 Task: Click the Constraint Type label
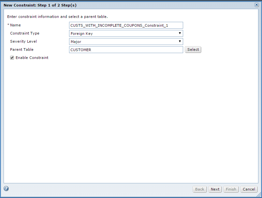(x=25, y=33)
